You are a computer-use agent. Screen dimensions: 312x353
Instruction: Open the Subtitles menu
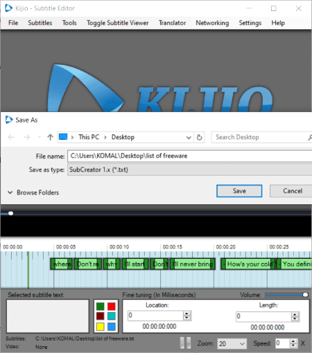tap(40, 23)
